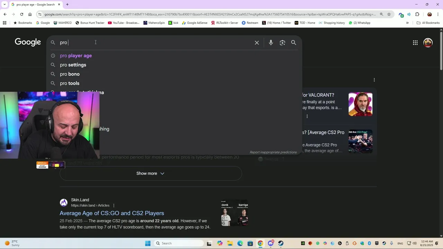Open the kick bookmark
The width and height of the screenshot is (443, 249).
pos(173,23)
